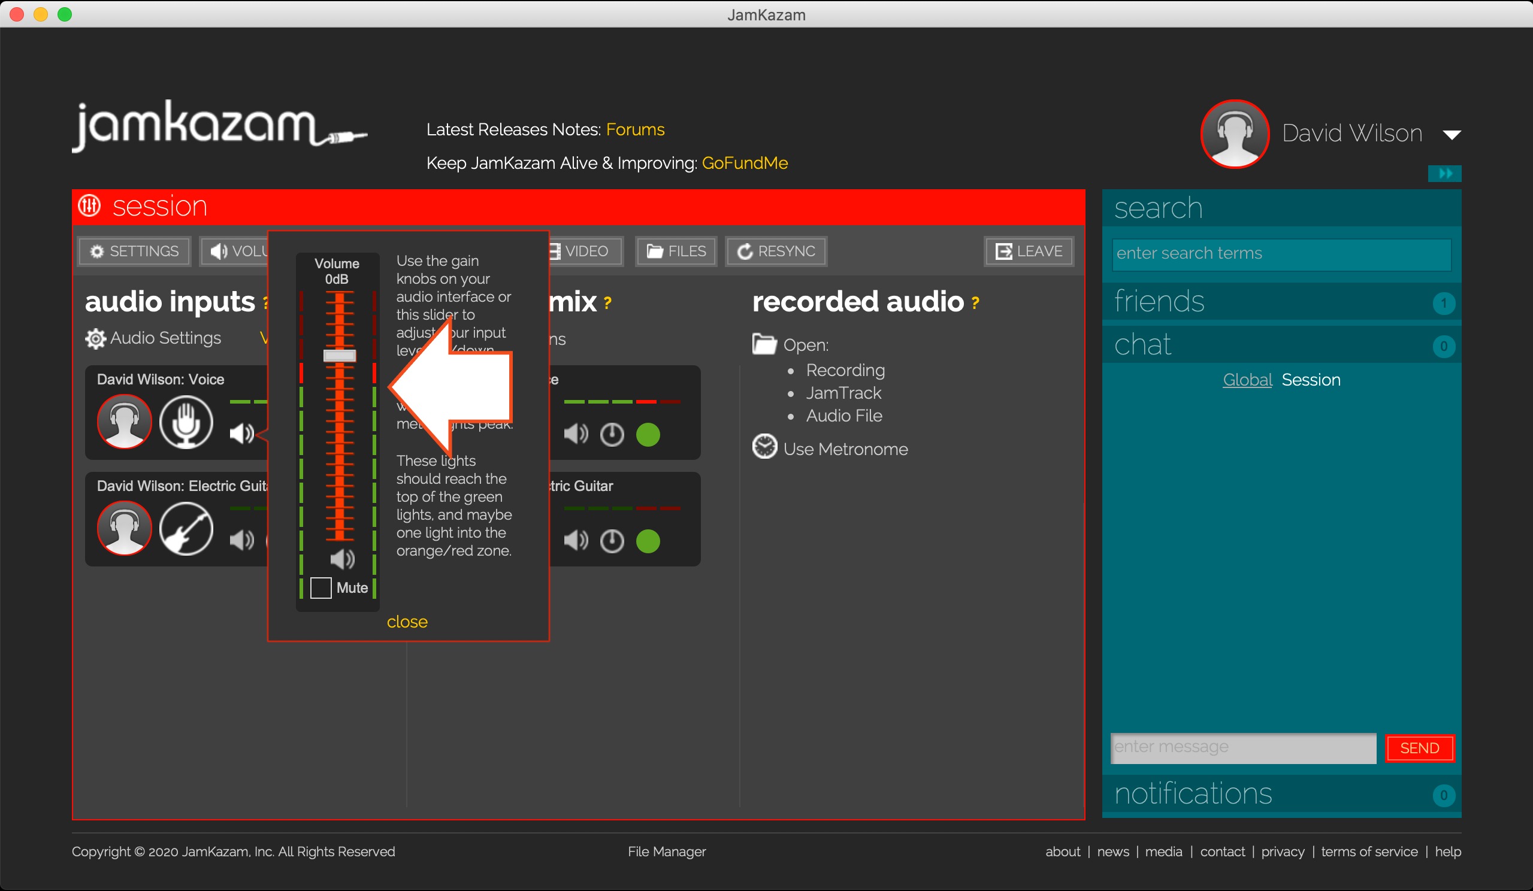The height and width of the screenshot is (891, 1533).
Task: Open the GoFundMe link
Action: click(x=745, y=163)
